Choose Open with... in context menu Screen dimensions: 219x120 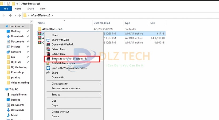(58, 77)
